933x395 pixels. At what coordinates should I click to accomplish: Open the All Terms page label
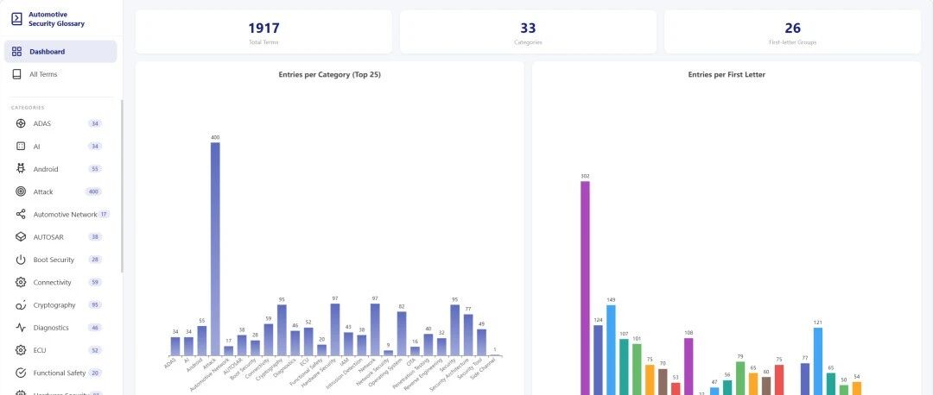coord(43,74)
